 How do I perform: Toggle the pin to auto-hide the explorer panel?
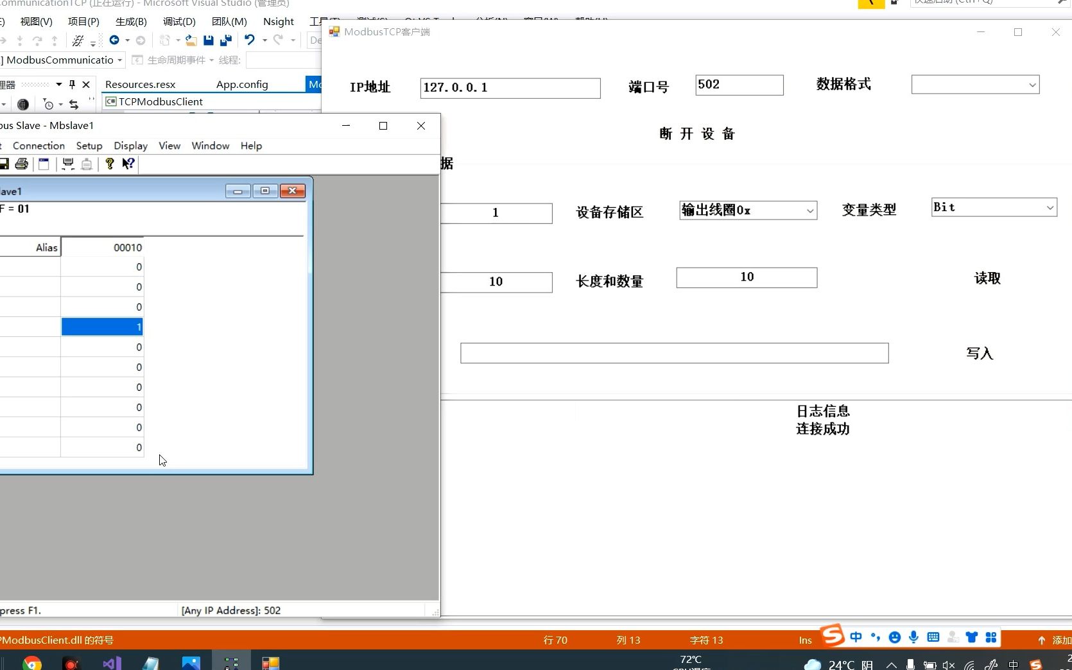coord(73,84)
